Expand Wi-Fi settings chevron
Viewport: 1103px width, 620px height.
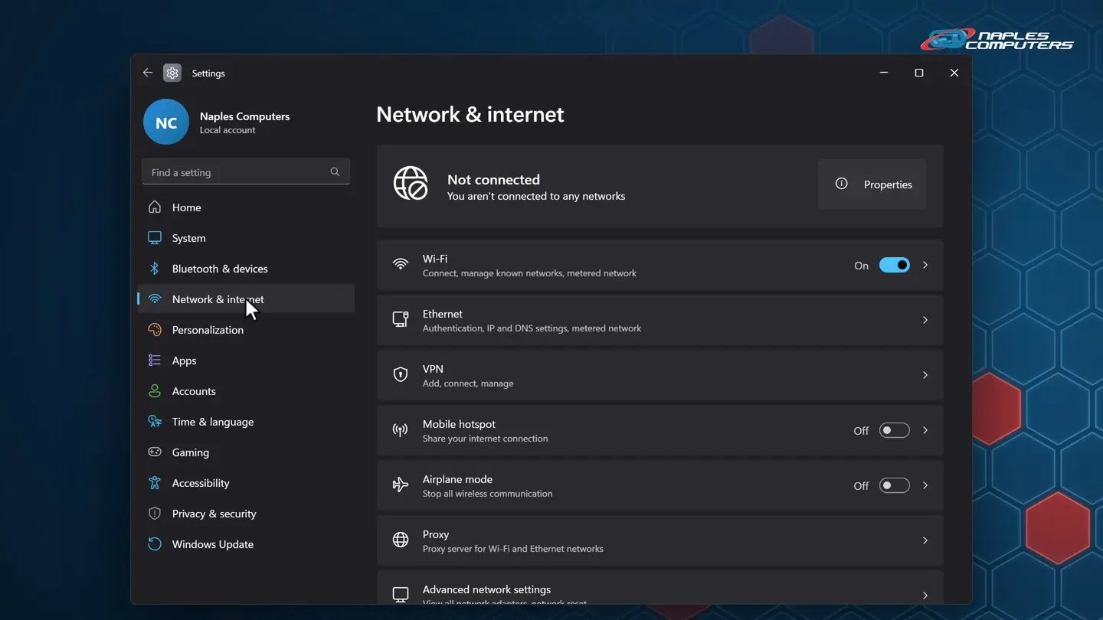(925, 265)
